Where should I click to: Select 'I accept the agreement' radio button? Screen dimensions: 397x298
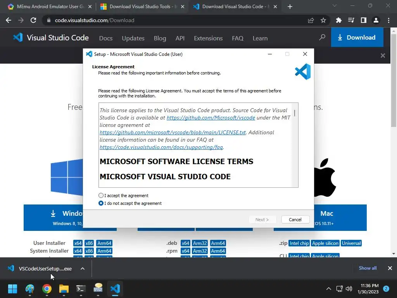click(x=101, y=196)
